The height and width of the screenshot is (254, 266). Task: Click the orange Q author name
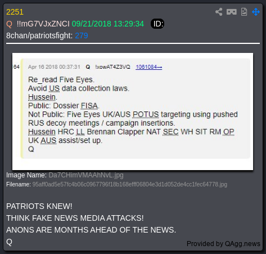coord(9,24)
